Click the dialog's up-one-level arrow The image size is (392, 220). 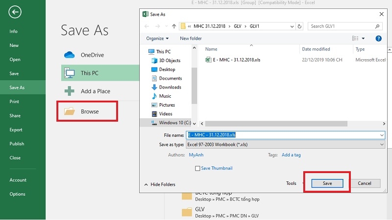tap(174, 26)
